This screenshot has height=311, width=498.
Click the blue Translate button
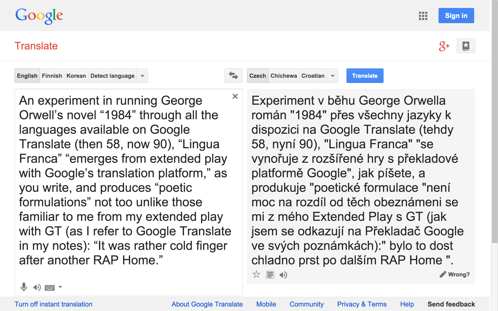365,76
